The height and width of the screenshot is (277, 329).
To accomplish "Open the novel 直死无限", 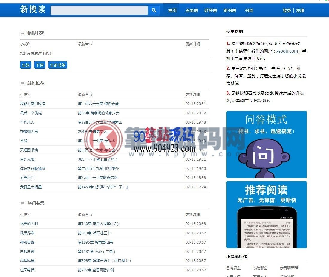I will (x=27, y=159).
